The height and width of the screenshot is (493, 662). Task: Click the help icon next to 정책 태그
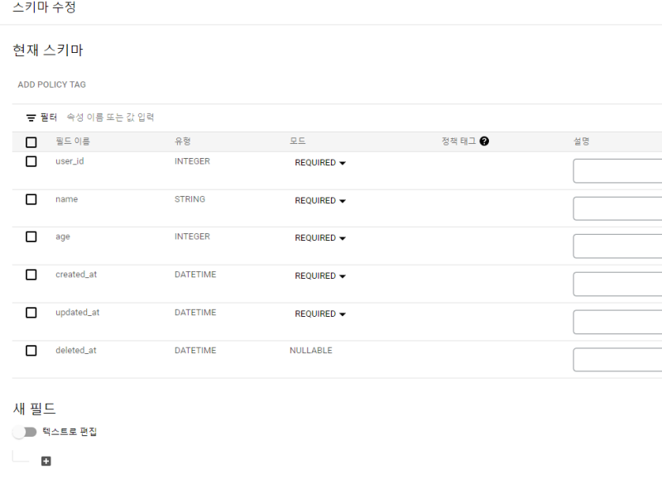[x=484, y=141]
